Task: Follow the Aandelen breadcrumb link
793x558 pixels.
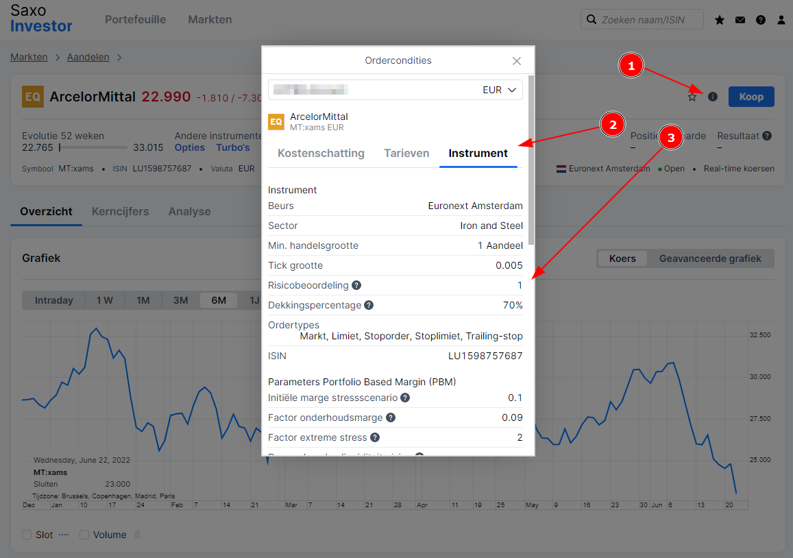Action: click(x=88, y=57)
